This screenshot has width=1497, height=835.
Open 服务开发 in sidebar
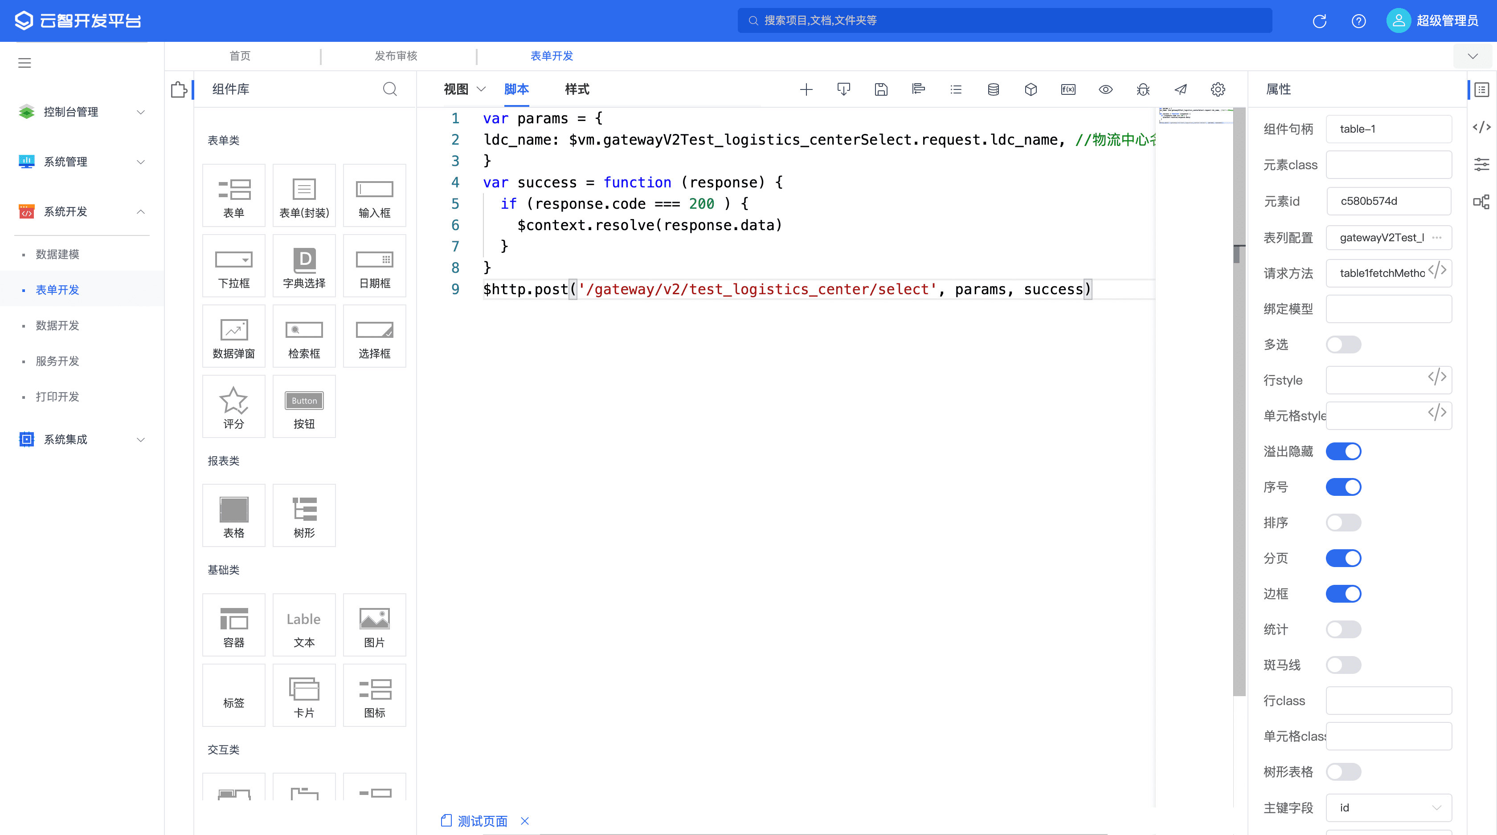[57, 361]
